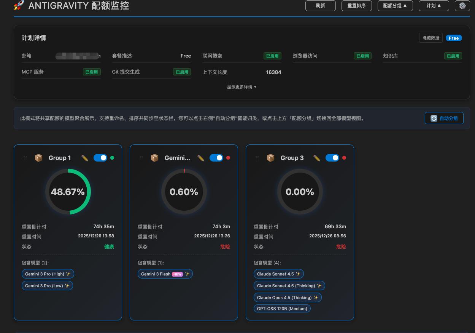The image size is (475, 333).
Task: Disable the toggle switch on Group 1
Action: point(100,157)
